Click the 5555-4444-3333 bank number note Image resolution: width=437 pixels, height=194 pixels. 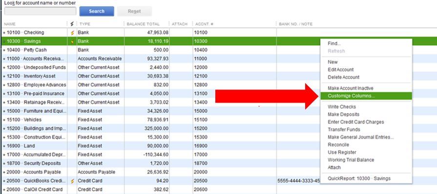point(299,181)
